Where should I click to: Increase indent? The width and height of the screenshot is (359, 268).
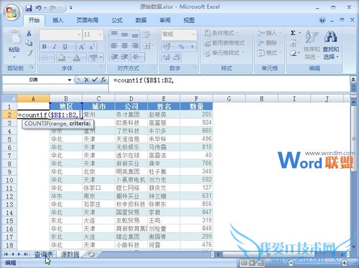point(125,57)
